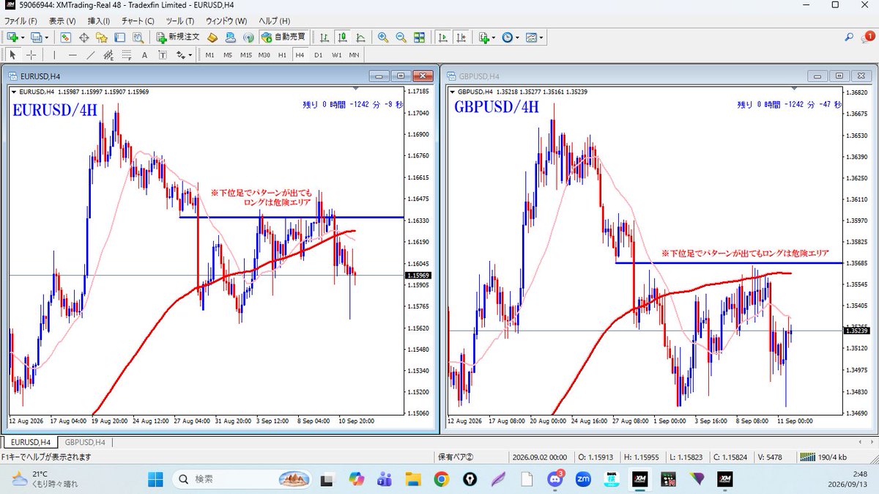Click the profiles icon in toolbar

[36, 37]
